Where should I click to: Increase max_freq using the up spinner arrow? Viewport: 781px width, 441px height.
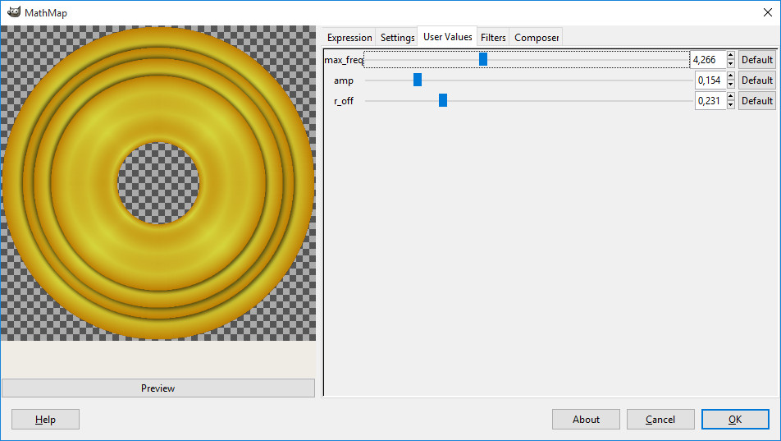(x=731, y=56)
